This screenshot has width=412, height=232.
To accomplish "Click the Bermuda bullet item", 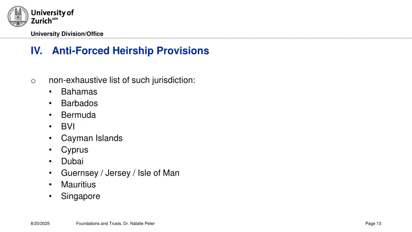I will click(x=78, y=115).
